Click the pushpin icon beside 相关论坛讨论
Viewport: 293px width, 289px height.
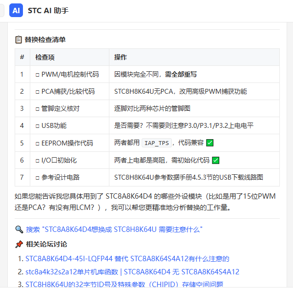(19, 244)
